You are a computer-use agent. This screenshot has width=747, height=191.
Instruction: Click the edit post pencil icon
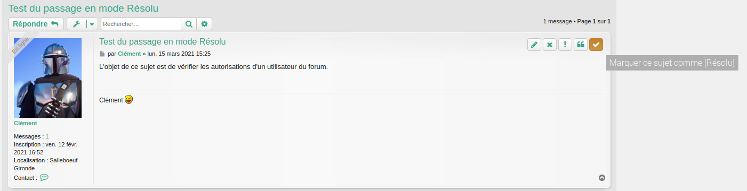coord(534,45)
